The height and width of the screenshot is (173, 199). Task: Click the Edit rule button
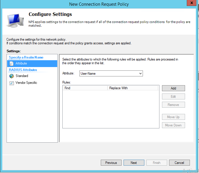(173, 97)
